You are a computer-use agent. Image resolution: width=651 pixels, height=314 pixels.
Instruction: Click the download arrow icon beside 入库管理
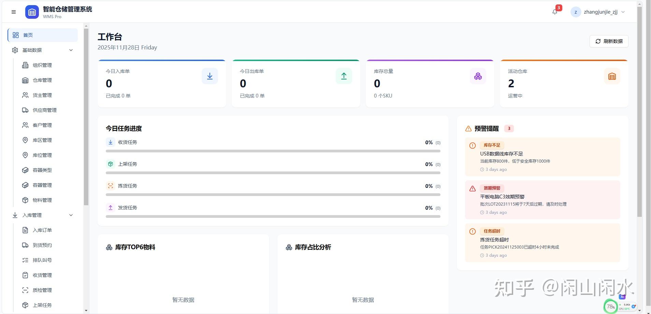click(15, 215)
